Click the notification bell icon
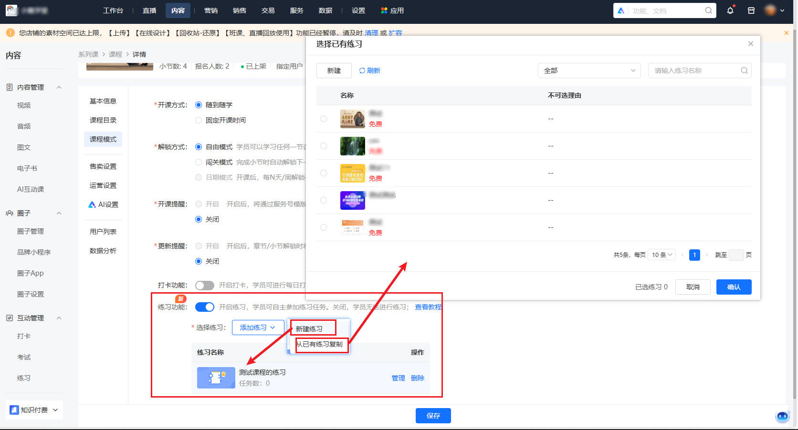Screen dimensions: 798x430 coord(730,10)
